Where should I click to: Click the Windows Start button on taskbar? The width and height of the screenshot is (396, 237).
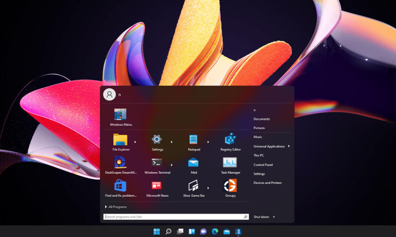[x=156, y=232]
